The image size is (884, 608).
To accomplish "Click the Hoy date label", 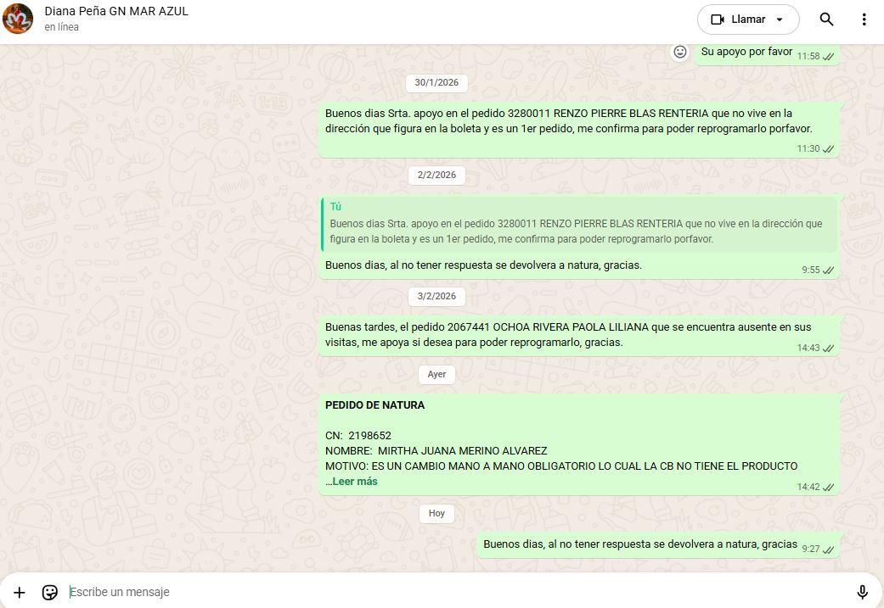I will pyautogui.click(x=436, y=513).
